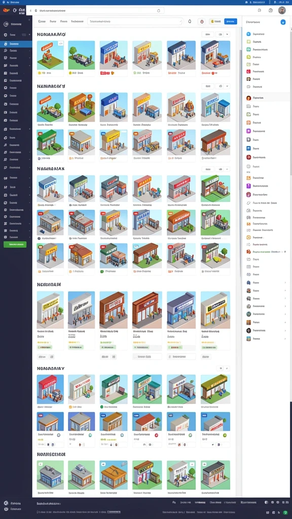292x519 pixels.
Task: Open the dropdown arrow beside the second section header
Action: point(227,86)
